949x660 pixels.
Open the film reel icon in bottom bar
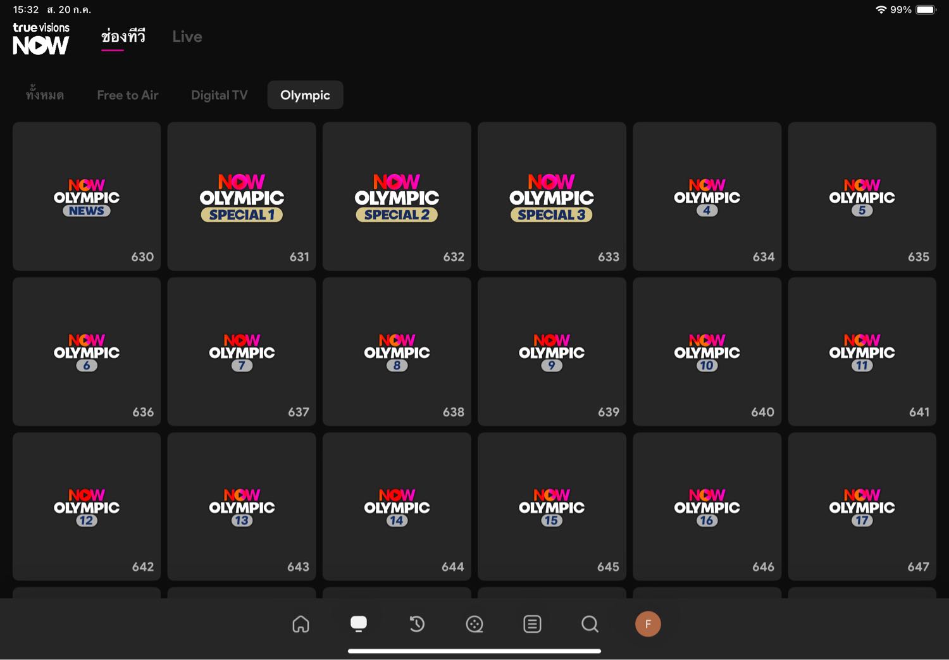(x=475, y=625)
